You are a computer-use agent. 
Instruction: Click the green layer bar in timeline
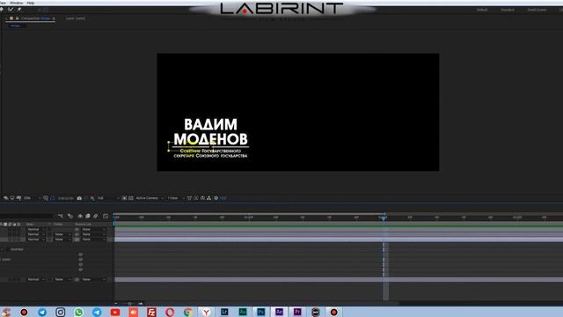coord(339,226)
